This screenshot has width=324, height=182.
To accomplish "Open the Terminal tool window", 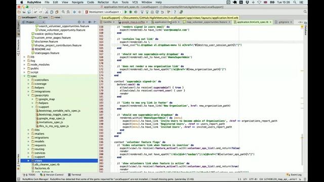I will coord(74,175).
